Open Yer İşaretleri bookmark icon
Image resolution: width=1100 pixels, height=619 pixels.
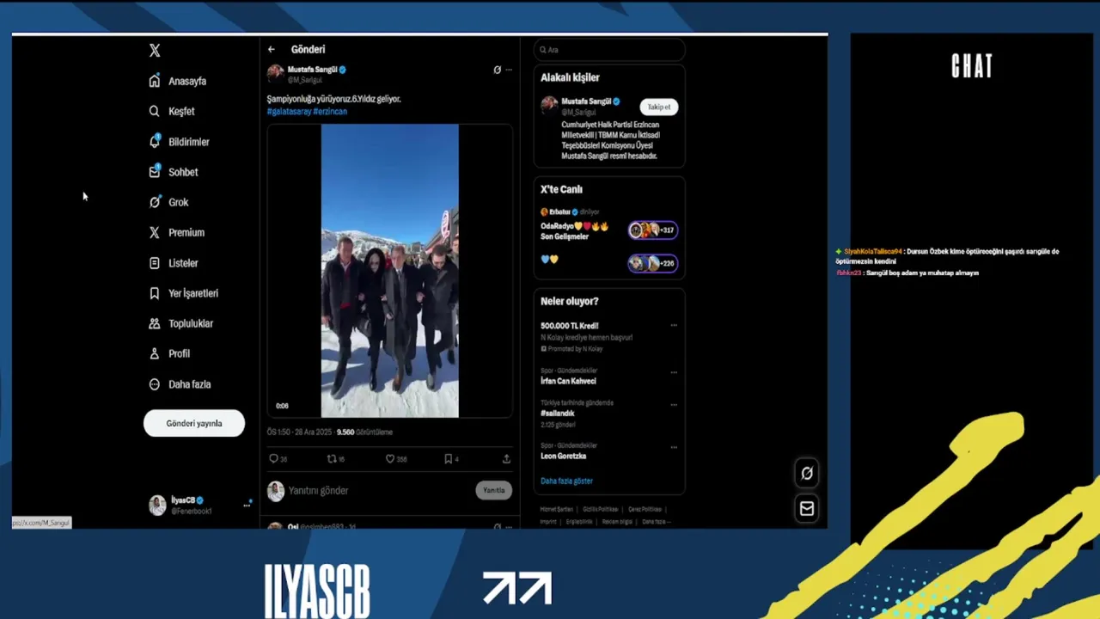tap(155, 293)
